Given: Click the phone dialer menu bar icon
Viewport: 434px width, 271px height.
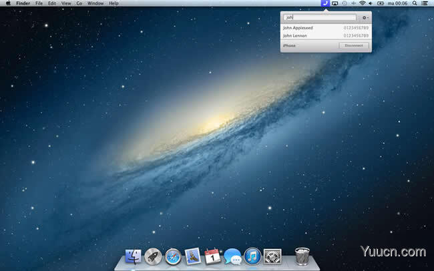Looking at the screenshot, I should 325,3.
